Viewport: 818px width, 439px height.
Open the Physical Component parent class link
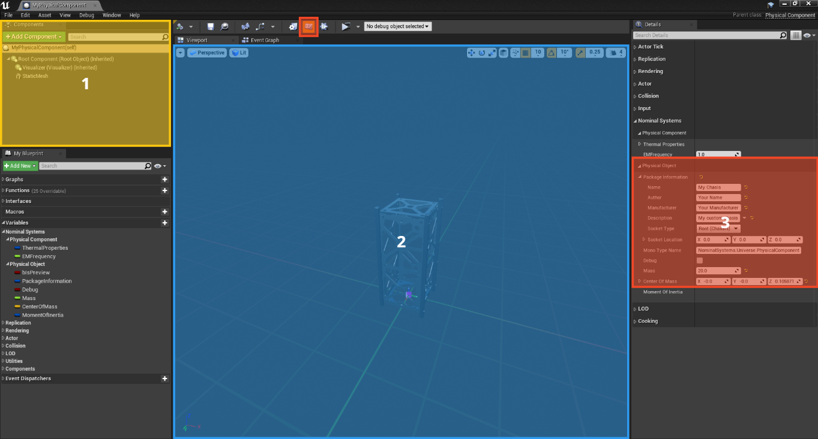(x=790, y=16)
